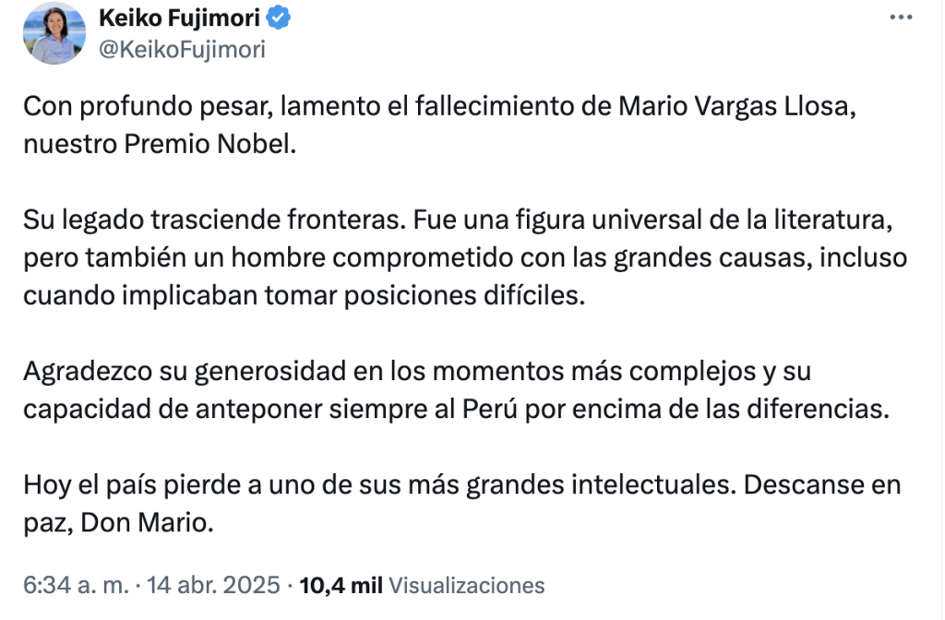Image resolution: width=945 pixels, height=620 pixels.
Task: Click the date 14 abr. 2025
Action: [213, 584]
